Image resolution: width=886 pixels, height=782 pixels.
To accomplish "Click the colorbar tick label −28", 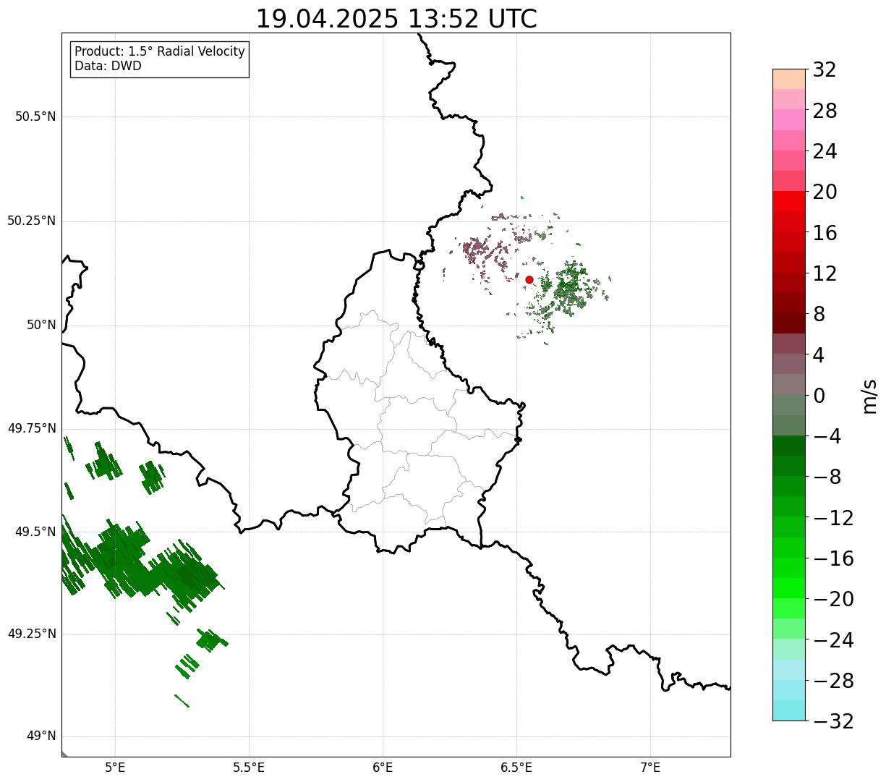I will pyautogui.click(x=833, y=681).
